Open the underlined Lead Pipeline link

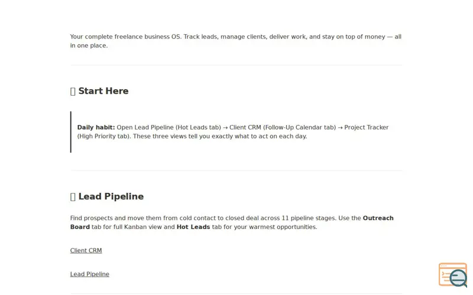click(x=90, y=274)
